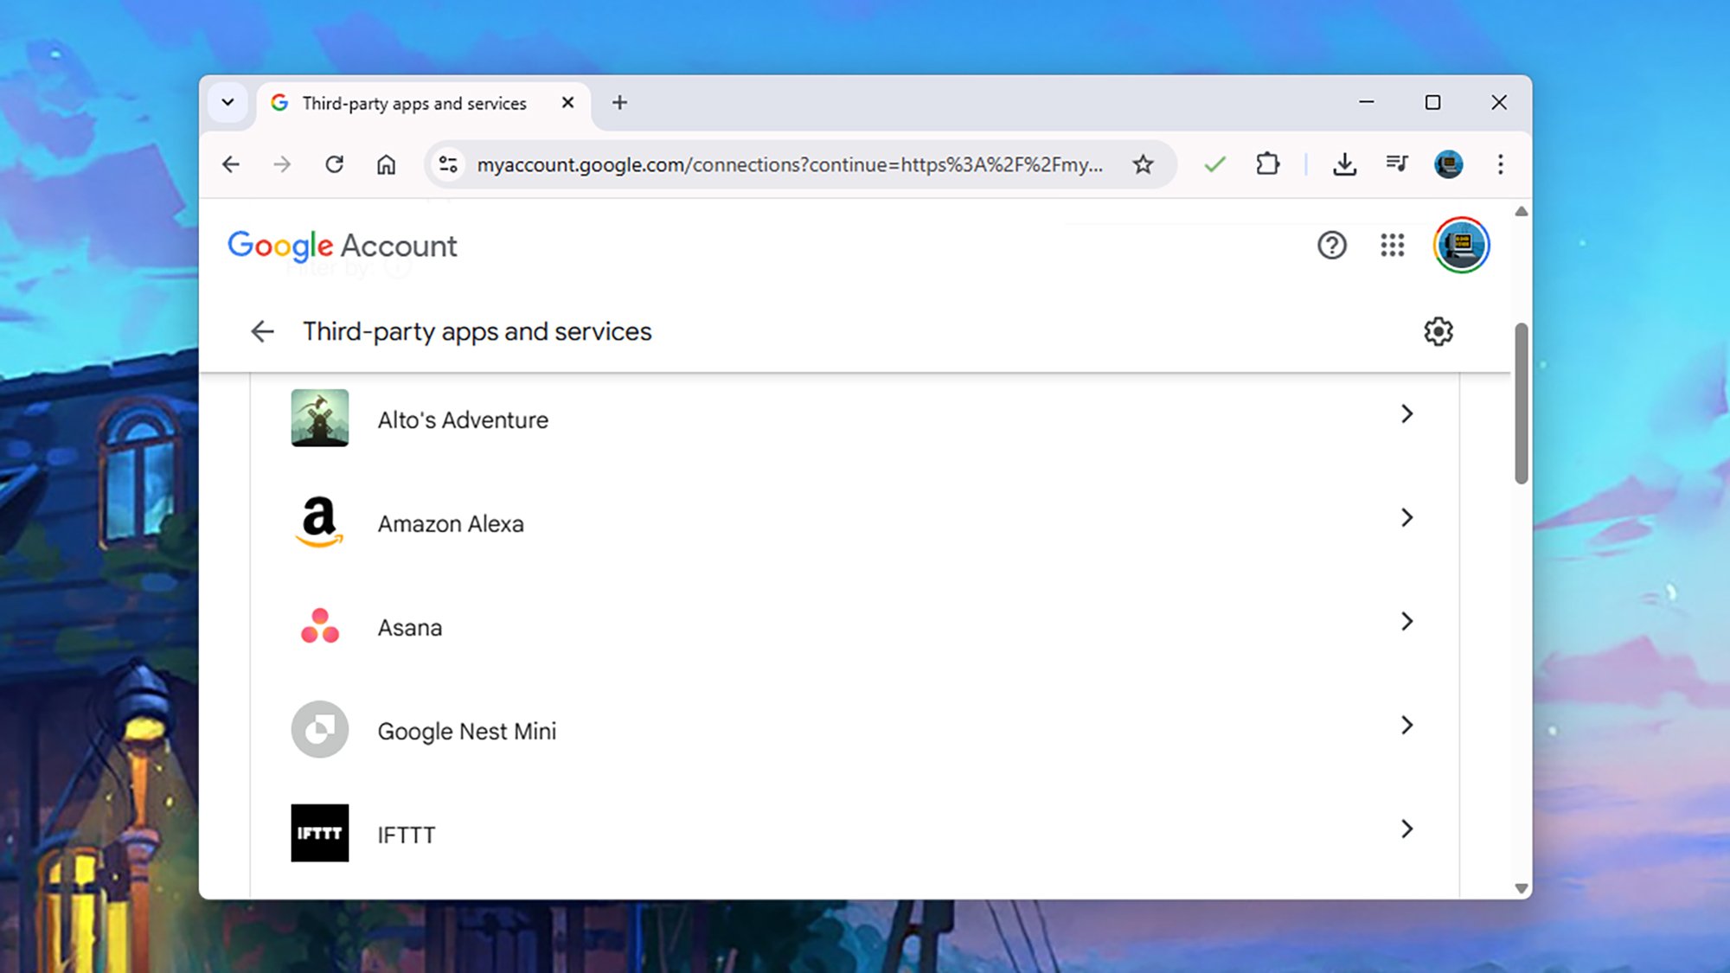This screenshot has height=973, width=1730.
Task: Open the tab search dropdown arrow
Action: 227,102
